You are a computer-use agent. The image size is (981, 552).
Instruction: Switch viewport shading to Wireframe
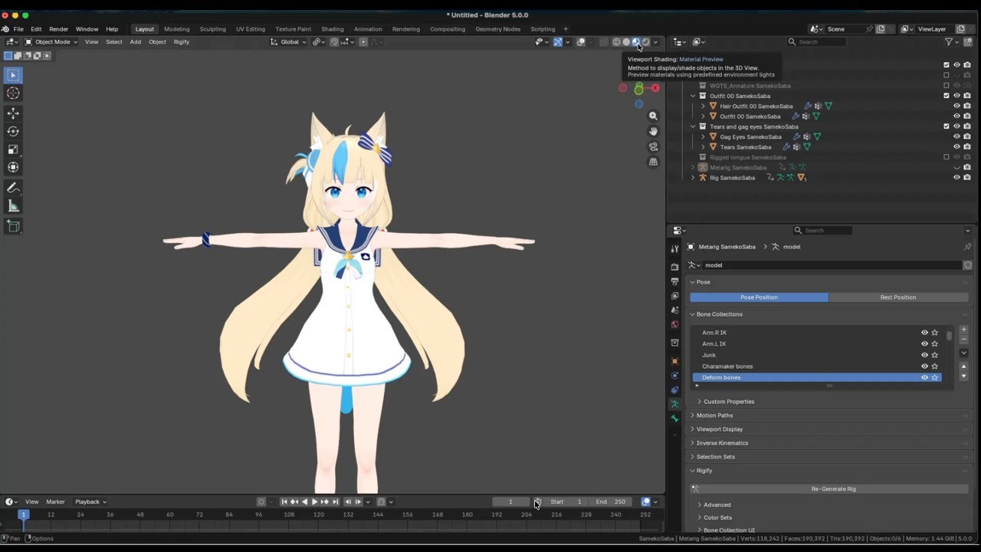616,42
